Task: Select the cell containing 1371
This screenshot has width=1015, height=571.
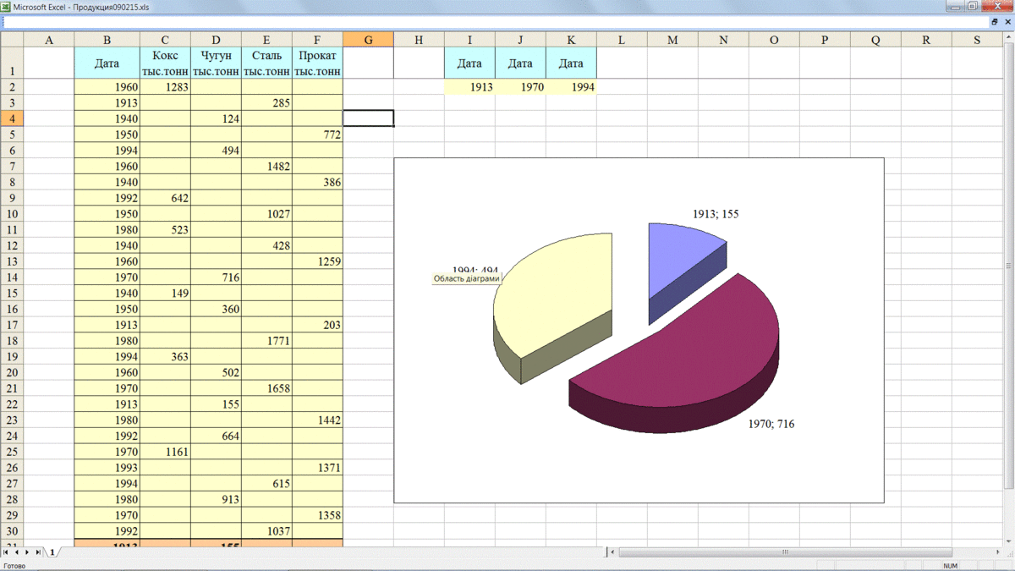Action: coord(317,468)
